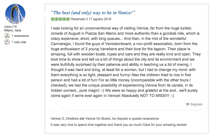
Task: Open the review title "The best (and only) way"
Action: [93, 13]
